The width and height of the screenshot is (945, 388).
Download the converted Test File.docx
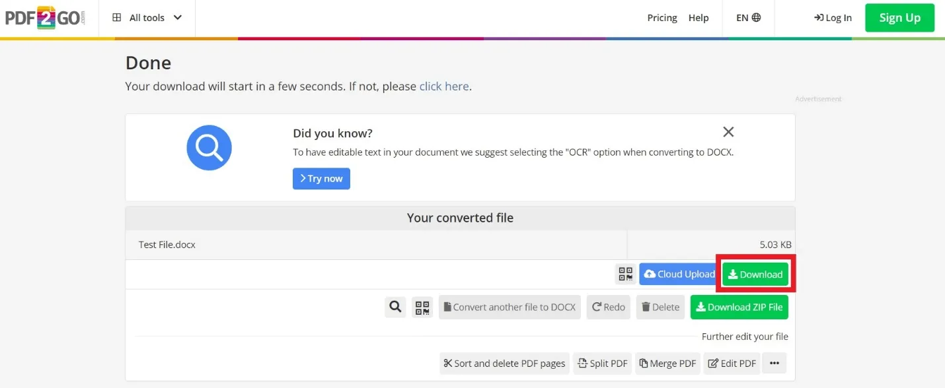754,274
